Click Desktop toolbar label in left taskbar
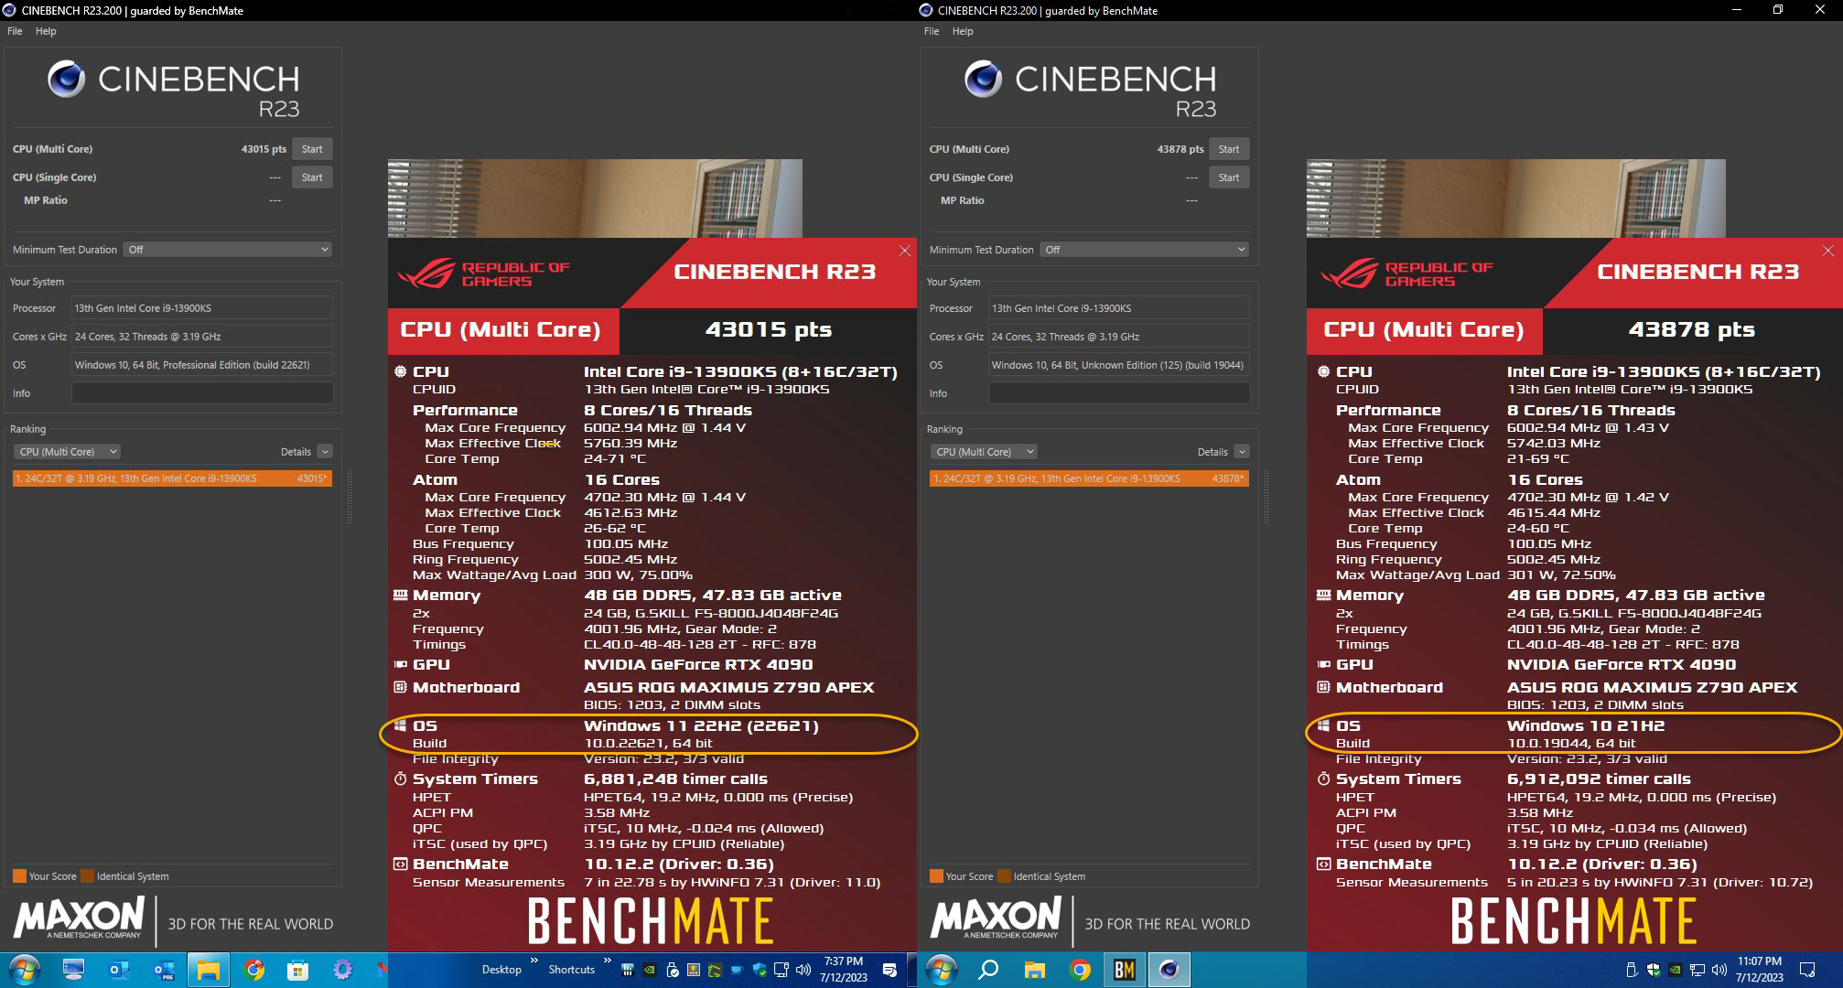 pos(501,970)
